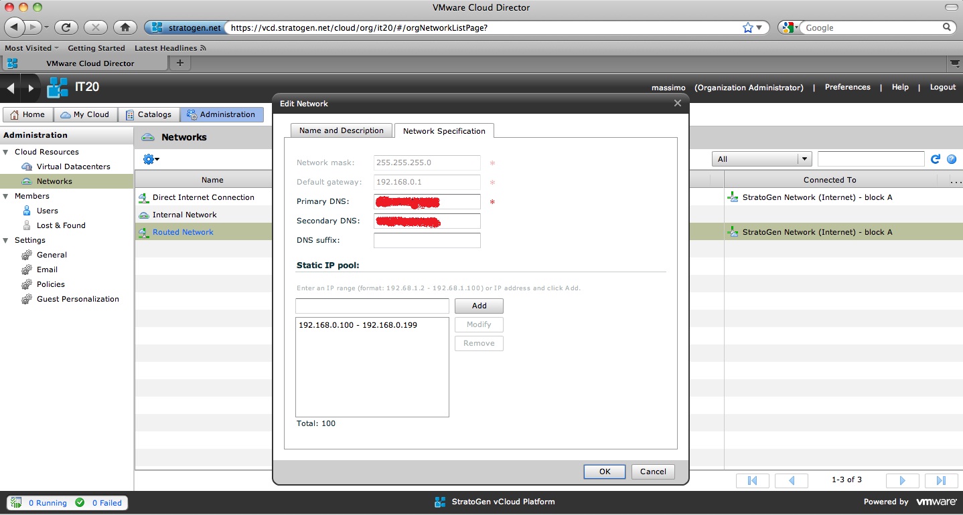This screenshot has height=515, width=963.
Task: Reload the page with the refresh button
Action: tap(66, 27)
